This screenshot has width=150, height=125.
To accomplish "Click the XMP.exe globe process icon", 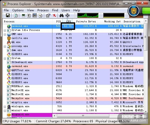I will pyautogui.click(x=9, y=34).
